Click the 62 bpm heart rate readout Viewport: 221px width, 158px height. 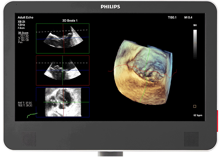(198, 115)
